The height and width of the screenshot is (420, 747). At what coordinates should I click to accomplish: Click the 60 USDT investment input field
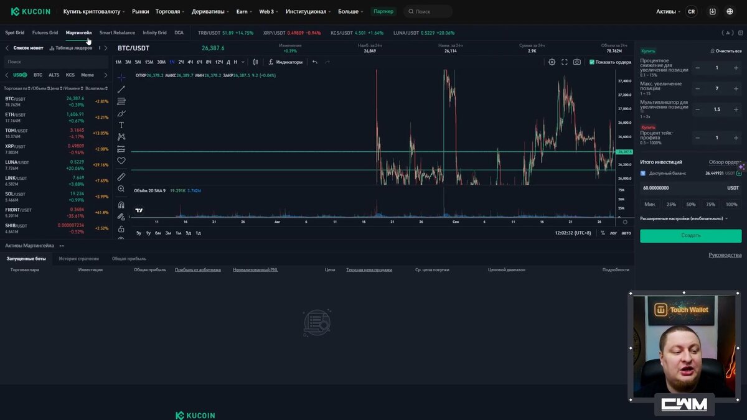(685, 187)
